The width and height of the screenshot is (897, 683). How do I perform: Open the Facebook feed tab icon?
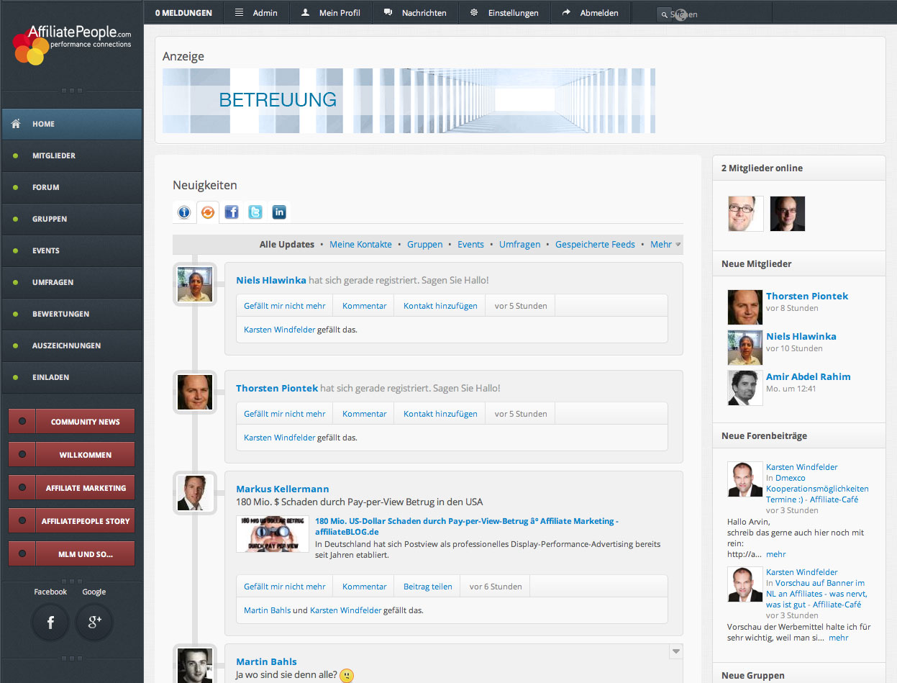tap(231, 212)
